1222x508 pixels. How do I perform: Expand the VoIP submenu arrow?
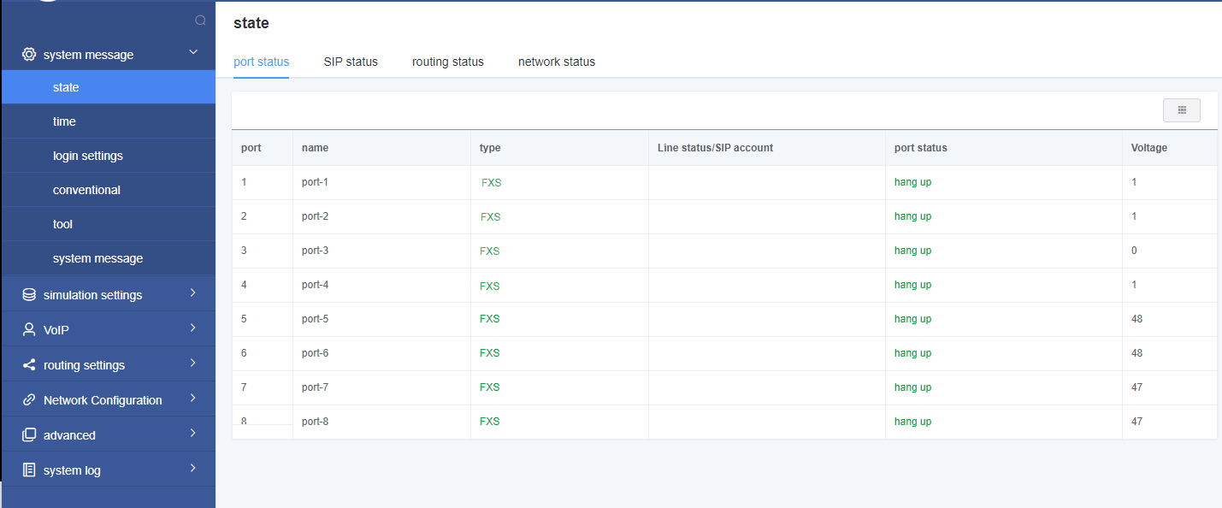(193, 328)
